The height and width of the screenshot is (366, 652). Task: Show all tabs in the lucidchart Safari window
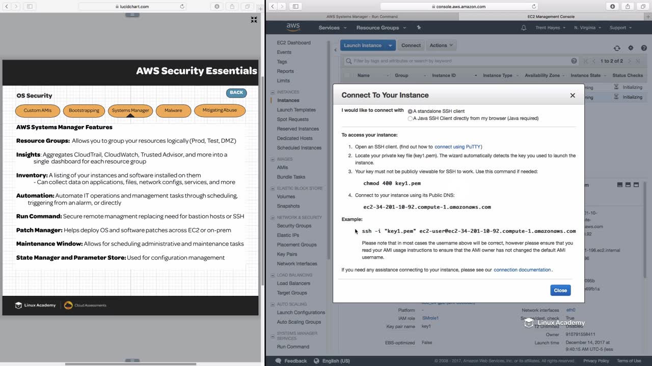pyautogui.click(x=248, y=7)
